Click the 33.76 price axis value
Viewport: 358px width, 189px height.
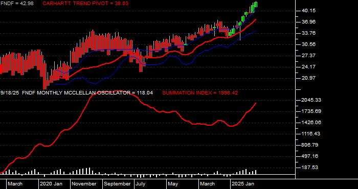309,33
